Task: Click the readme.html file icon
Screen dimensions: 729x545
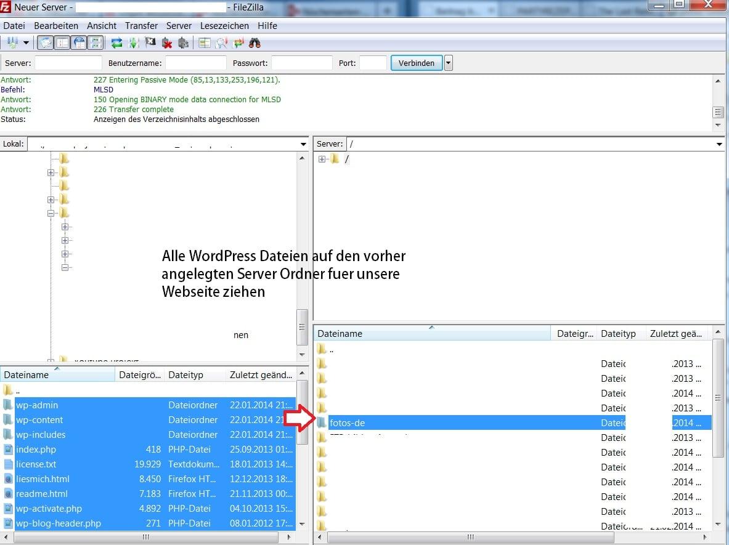Action: (8, 494)
